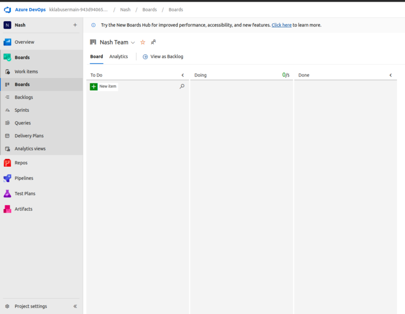Open Project settings
The width and height of the screenshot is (405, 314).
click(x=31, y=306)
